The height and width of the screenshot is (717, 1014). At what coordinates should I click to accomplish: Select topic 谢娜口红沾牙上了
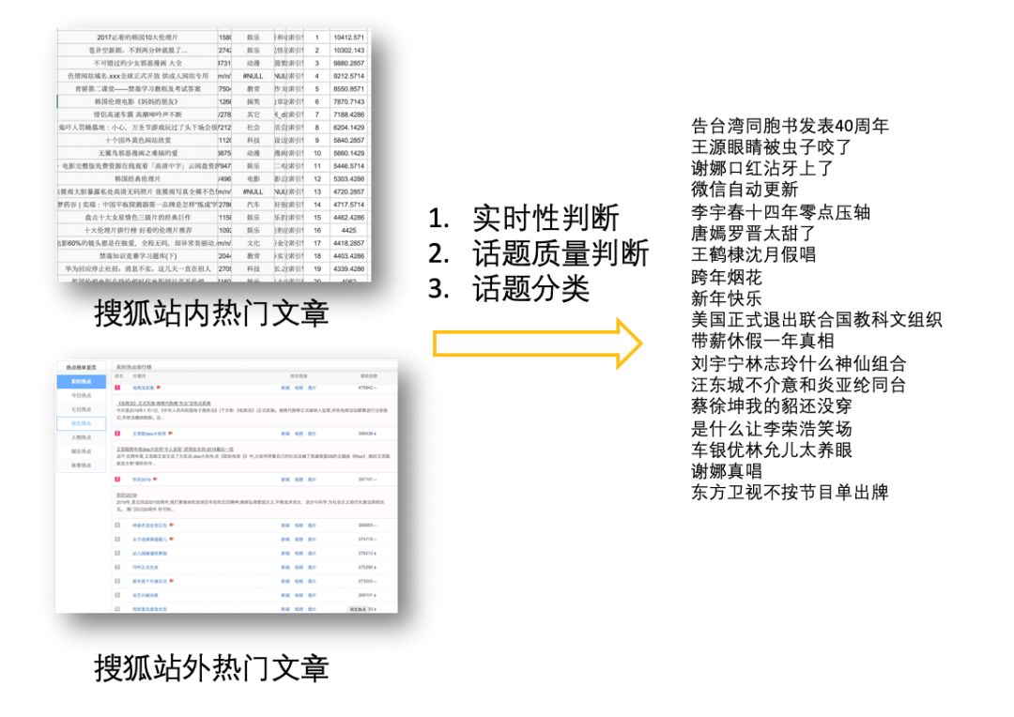762,168
